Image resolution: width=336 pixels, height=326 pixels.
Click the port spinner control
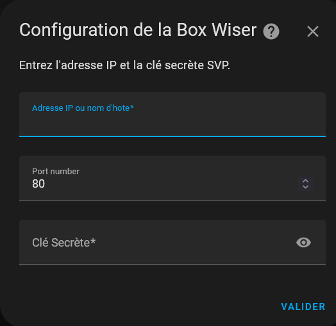pos(305,184)
